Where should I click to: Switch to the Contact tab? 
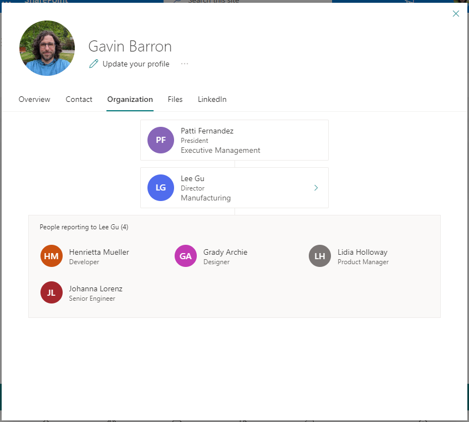tap(79, 99)
